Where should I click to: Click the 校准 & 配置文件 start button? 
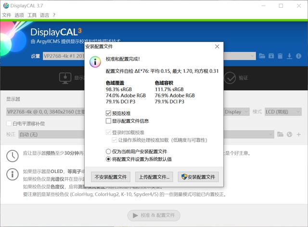click(x=154, y=215)
